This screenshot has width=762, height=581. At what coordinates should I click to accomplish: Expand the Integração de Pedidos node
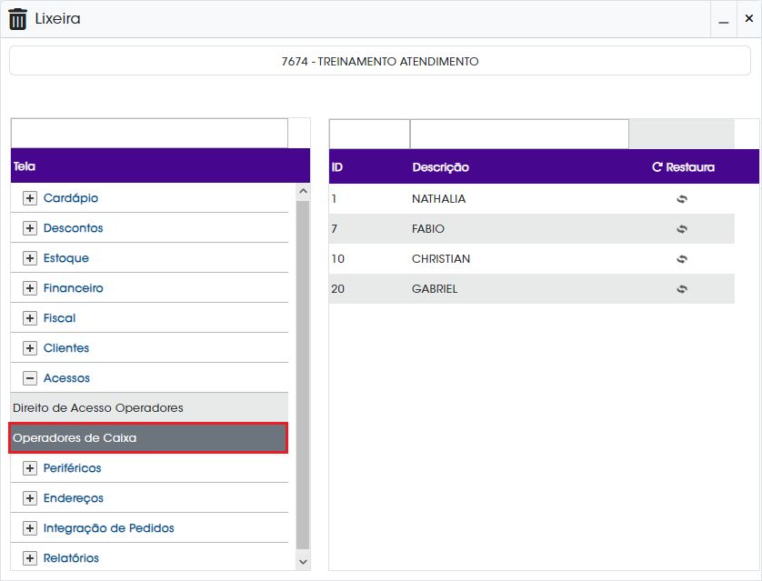[x=30, y=528]
